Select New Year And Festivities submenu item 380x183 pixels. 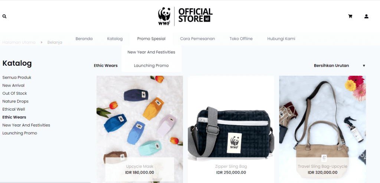pyautogui.click(x=151, y=52)
